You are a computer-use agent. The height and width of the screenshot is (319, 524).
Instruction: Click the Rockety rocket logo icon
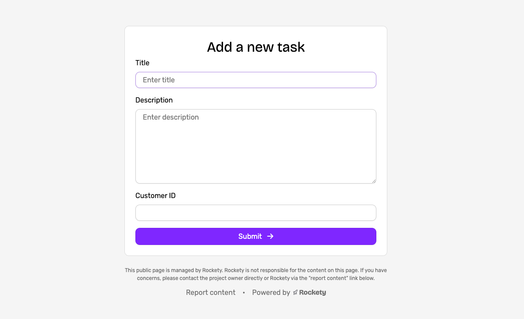point(295,292)
